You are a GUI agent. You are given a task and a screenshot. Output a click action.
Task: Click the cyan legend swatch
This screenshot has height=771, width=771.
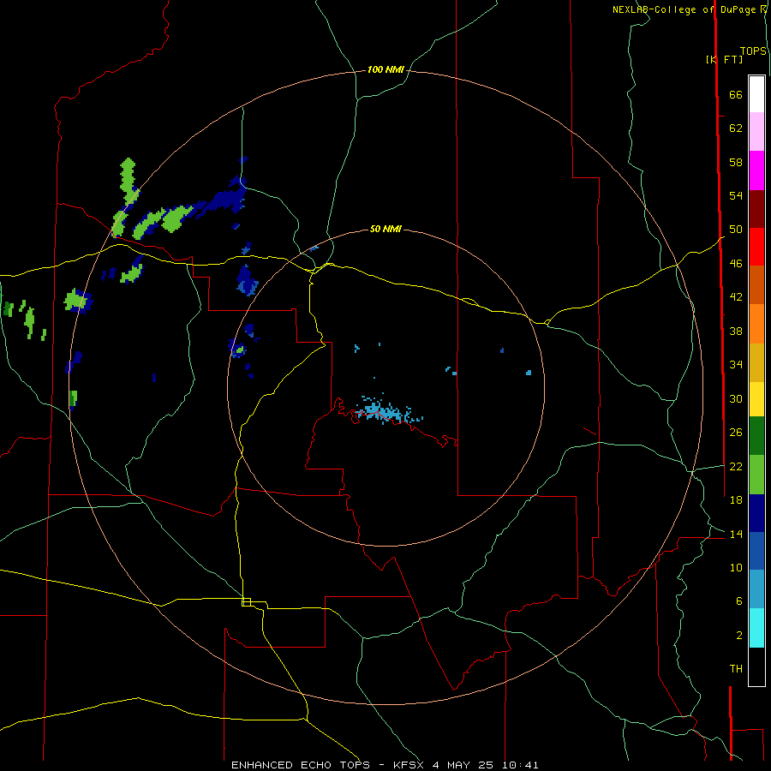(756, 628)
